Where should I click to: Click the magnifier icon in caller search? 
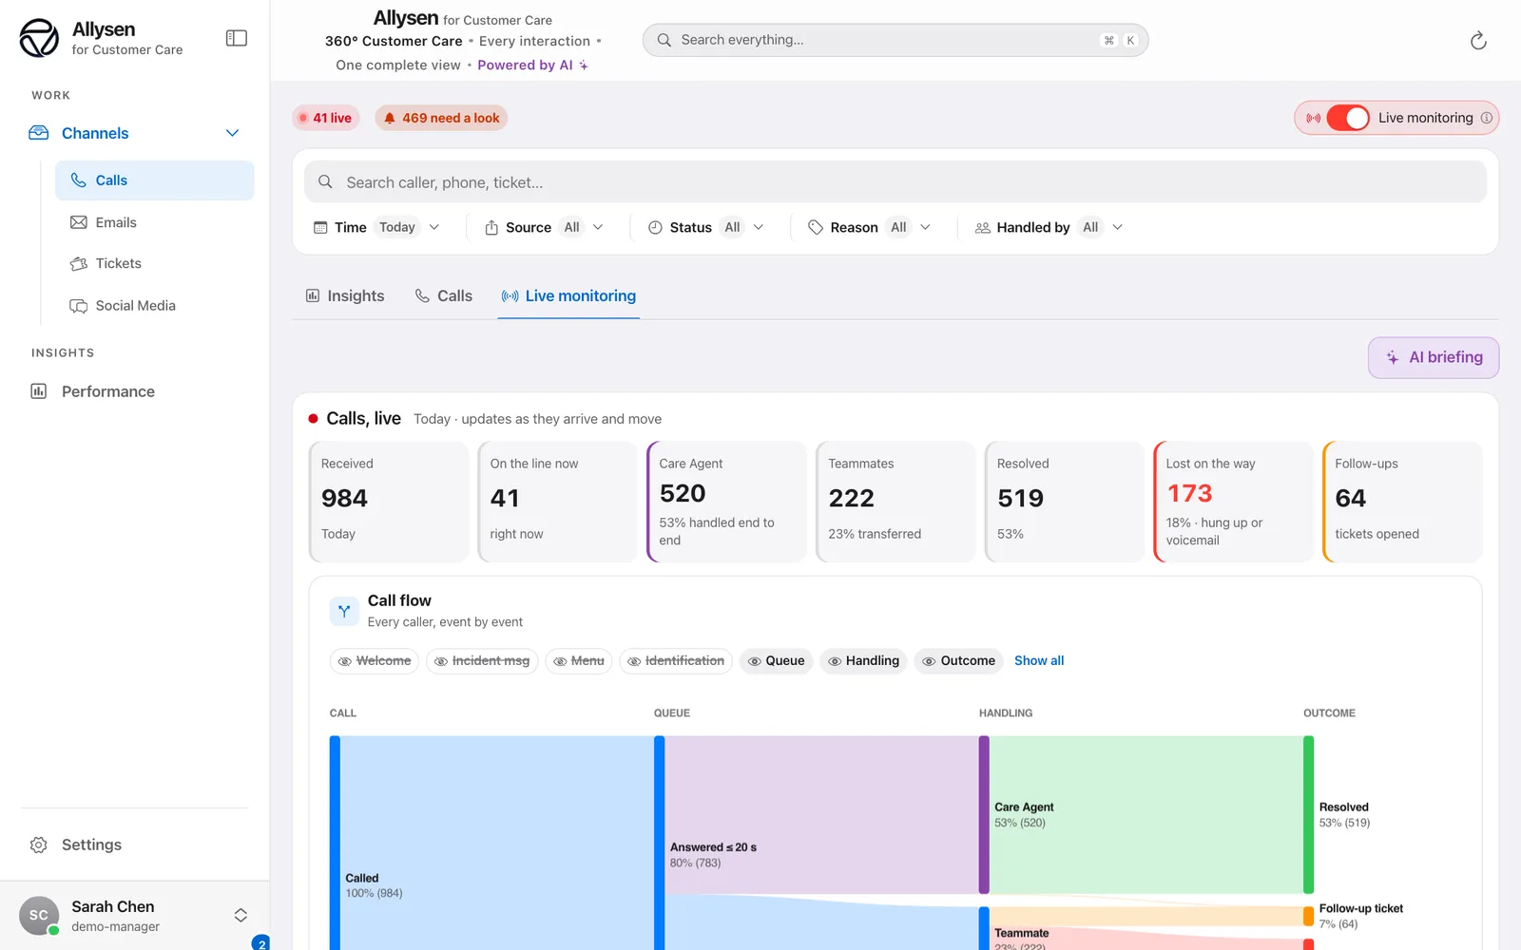pyautogui.click(x=325, y=181)
